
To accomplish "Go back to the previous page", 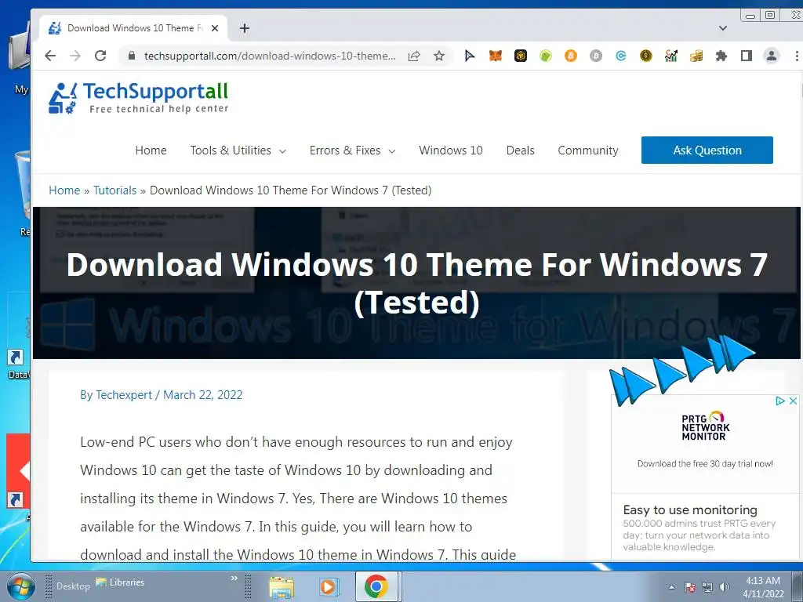I will [50, 56].
